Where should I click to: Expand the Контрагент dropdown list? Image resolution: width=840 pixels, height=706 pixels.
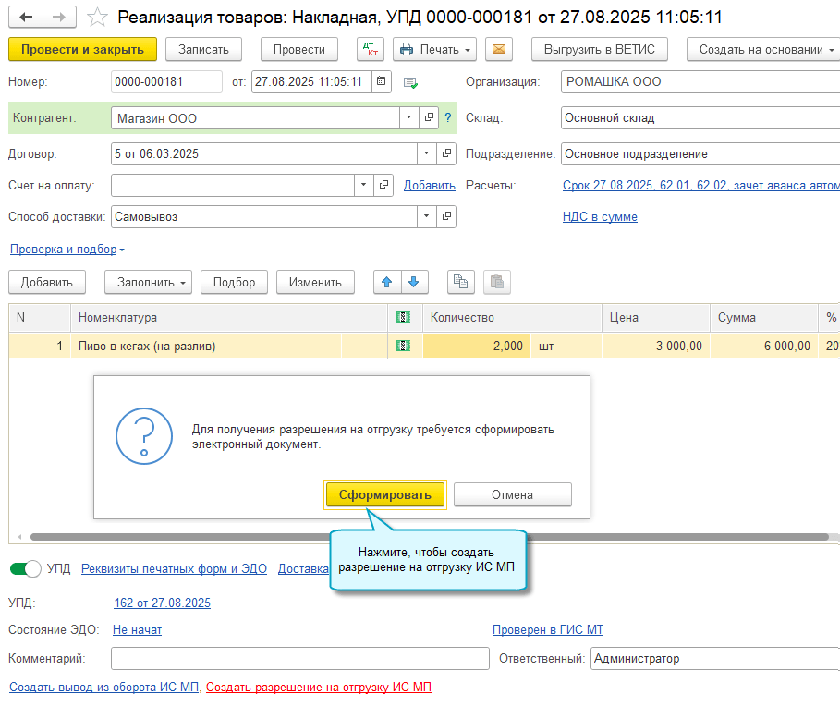(x=408, y=117)
